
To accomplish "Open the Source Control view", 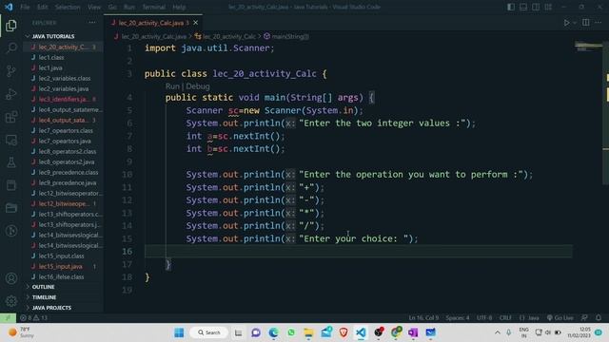I will point(11,71).
